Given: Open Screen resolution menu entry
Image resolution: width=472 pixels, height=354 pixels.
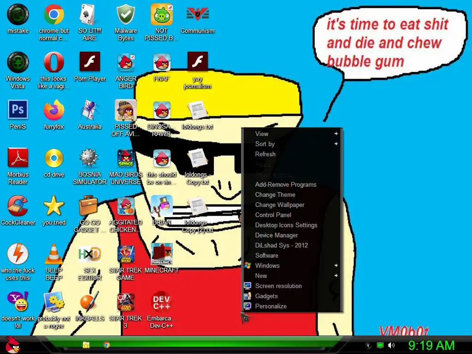Looking at the screenshot, I should coord(292,286).
